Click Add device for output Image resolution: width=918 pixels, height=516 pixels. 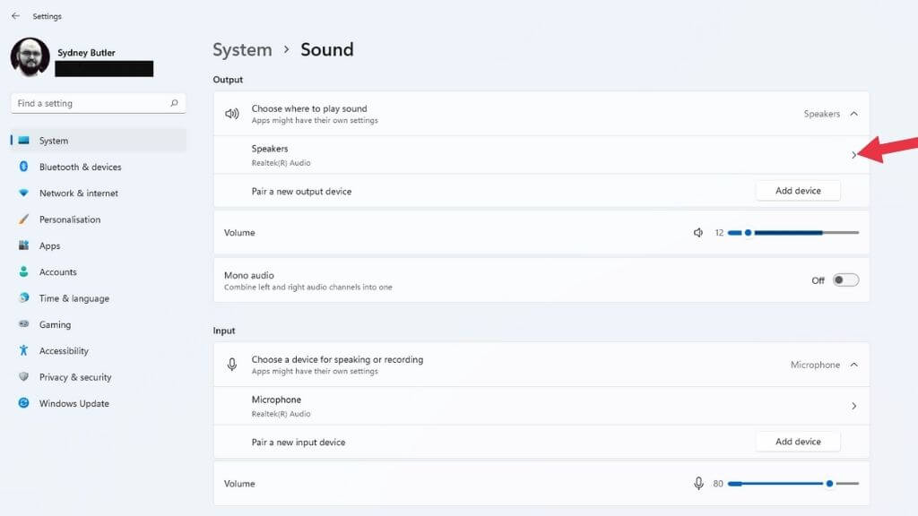click(x=798, y=191)
